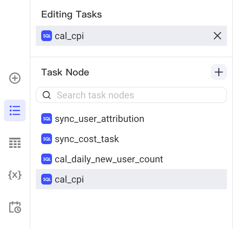This screenshot has height=229, width=233.
Task: Select cal_cpi in the Task Node list
Action: pos(131,179)
